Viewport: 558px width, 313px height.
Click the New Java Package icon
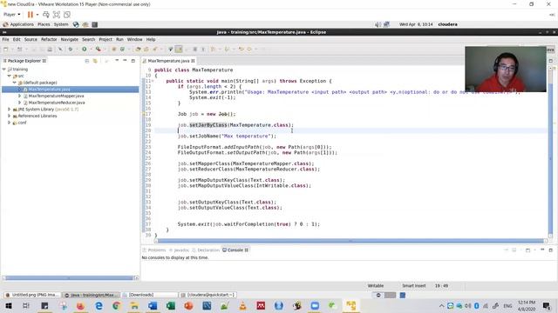(114, 50)
